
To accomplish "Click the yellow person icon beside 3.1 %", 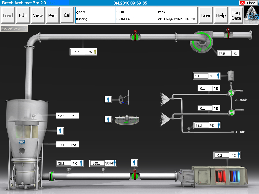I will click(x=95, y=52).
